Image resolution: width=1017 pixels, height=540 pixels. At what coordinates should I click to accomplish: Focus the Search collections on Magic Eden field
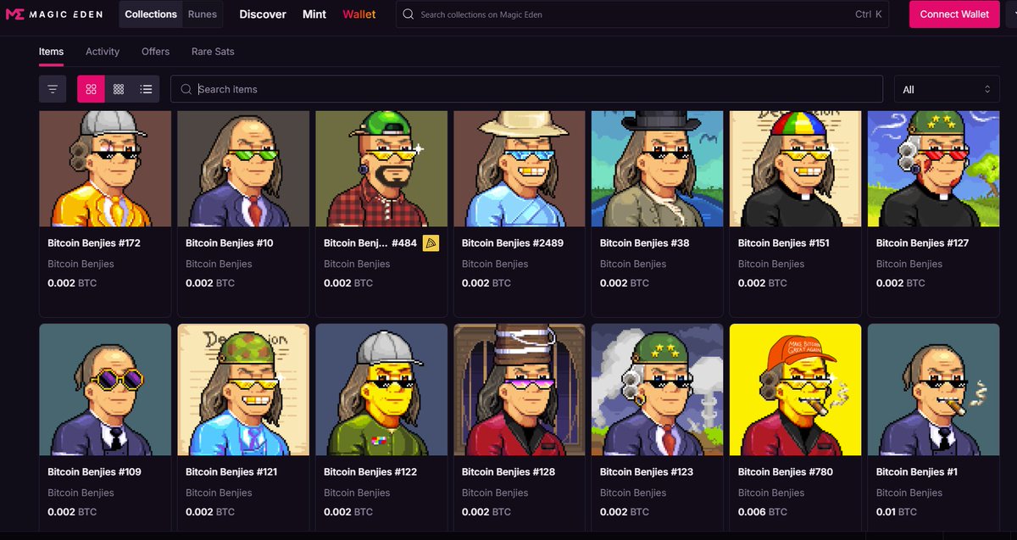coord(642,14)
